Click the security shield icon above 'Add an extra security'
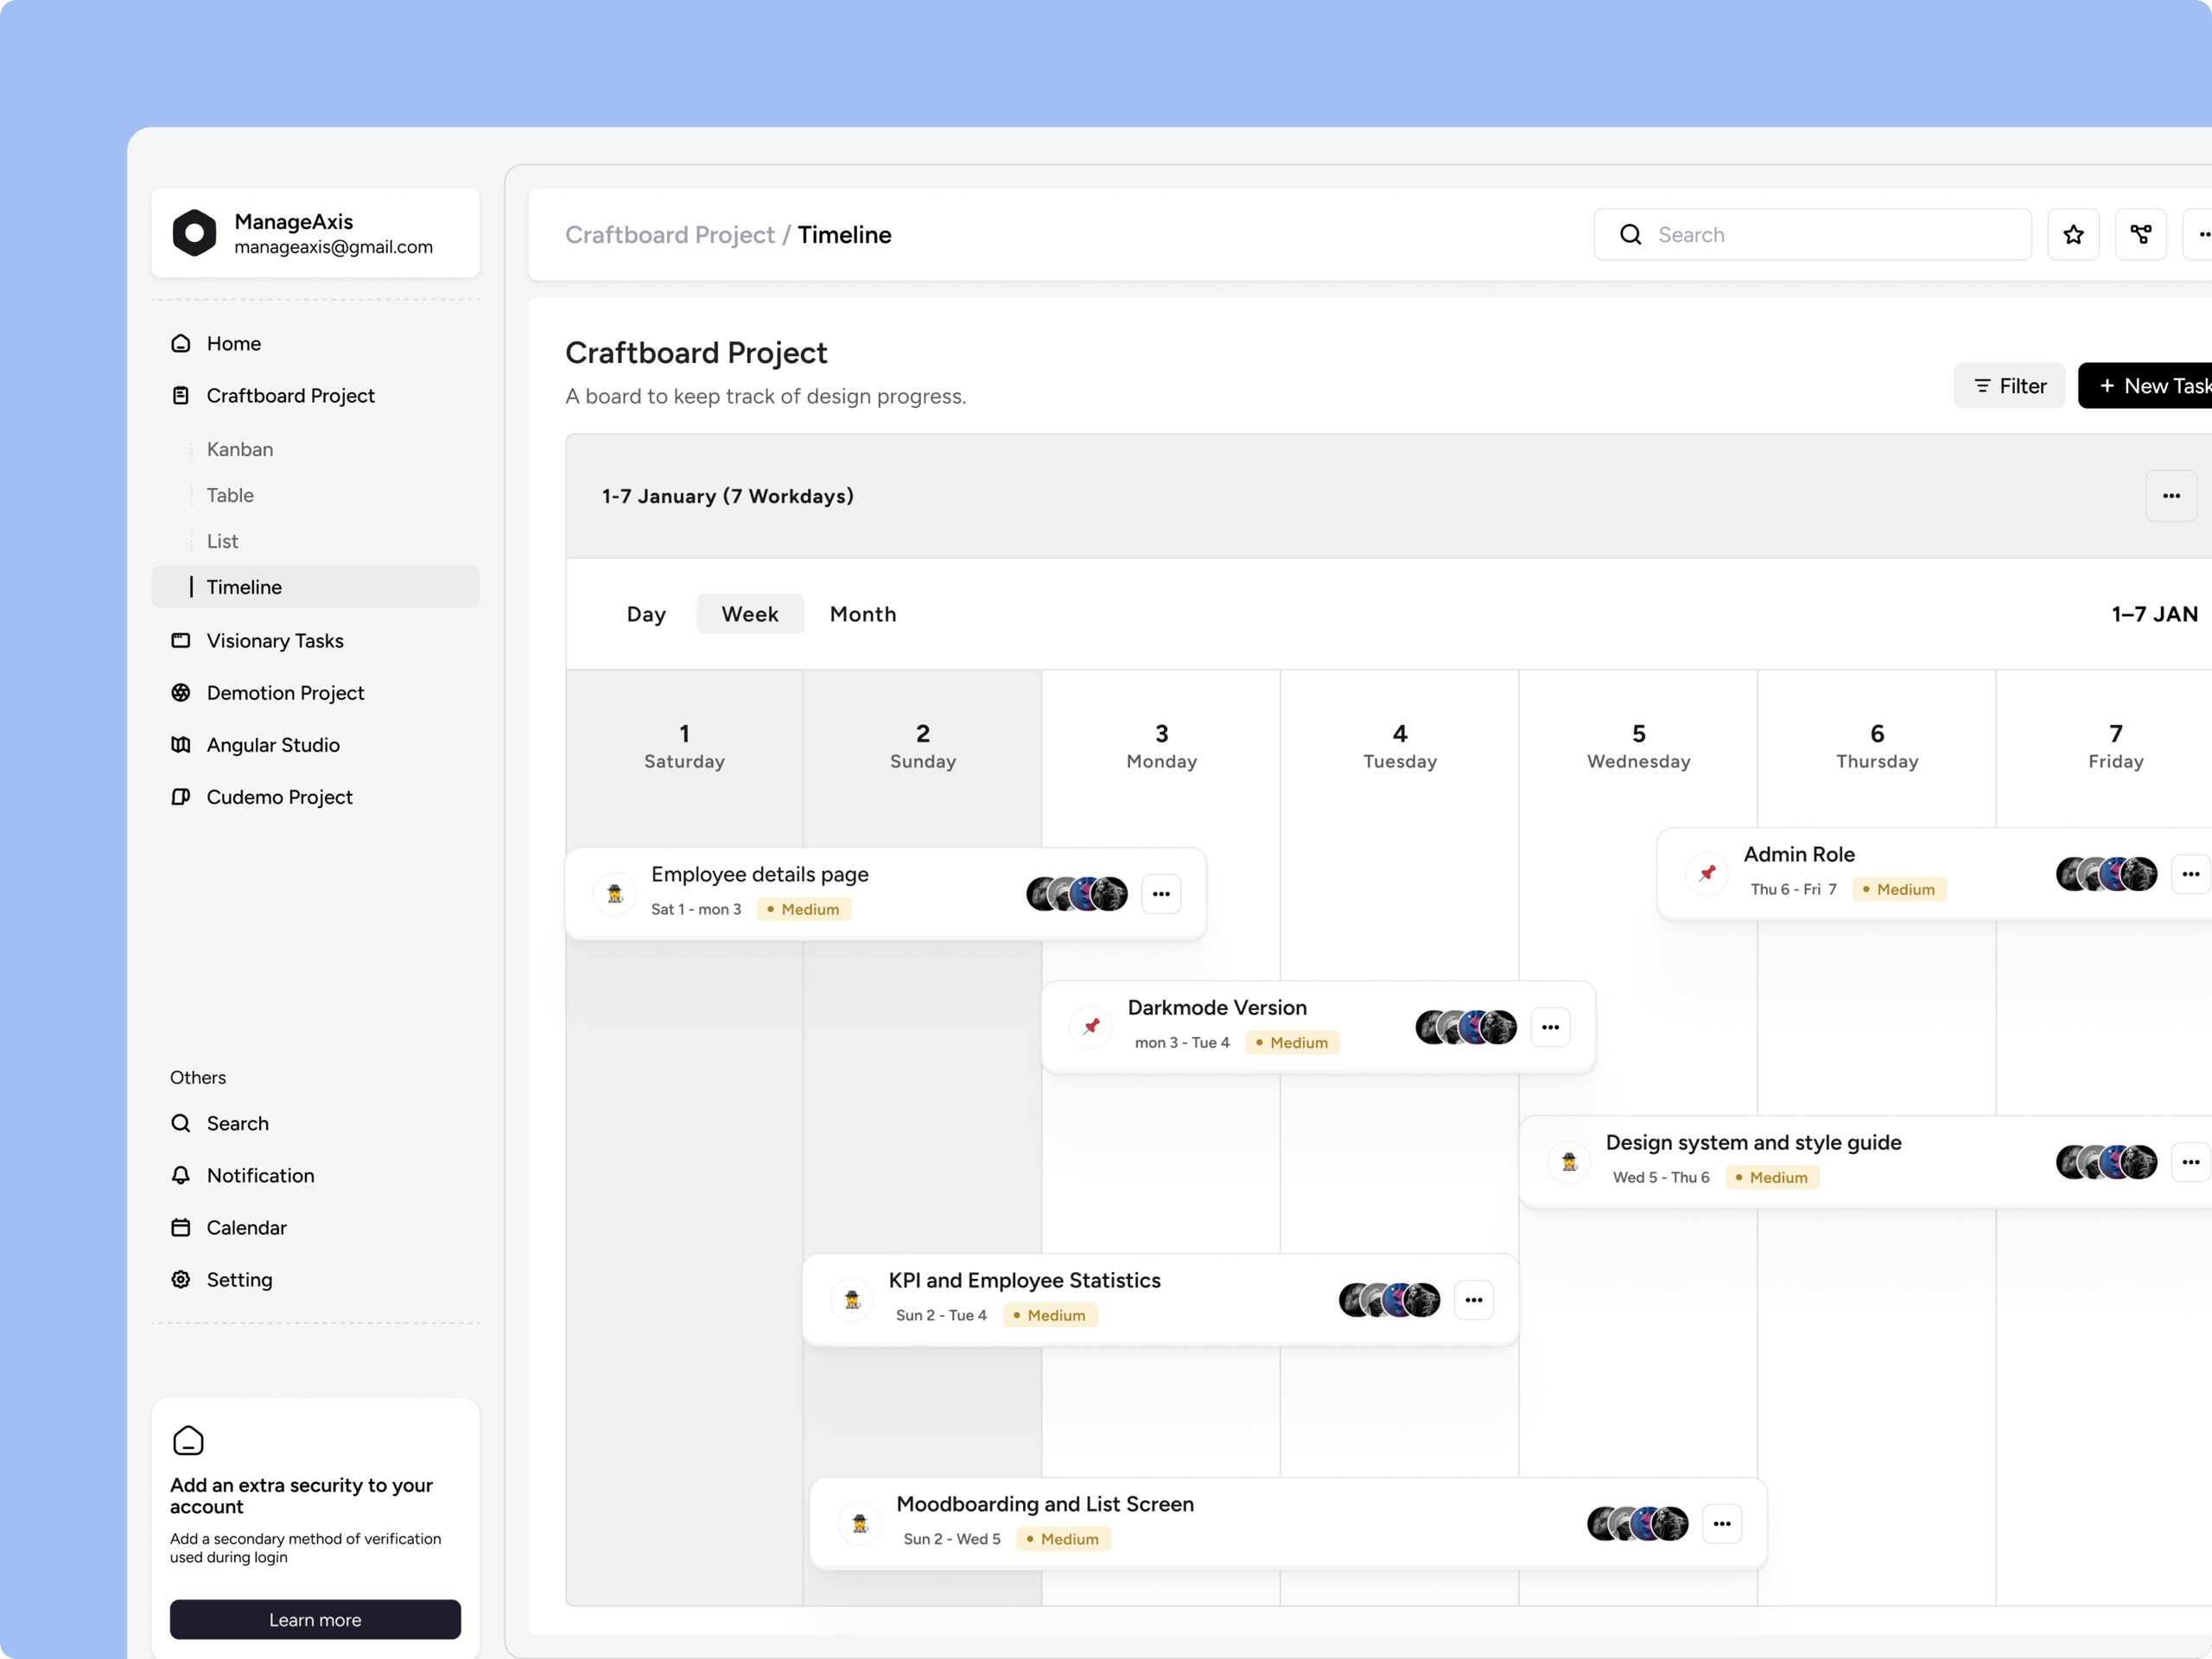 189,1440
